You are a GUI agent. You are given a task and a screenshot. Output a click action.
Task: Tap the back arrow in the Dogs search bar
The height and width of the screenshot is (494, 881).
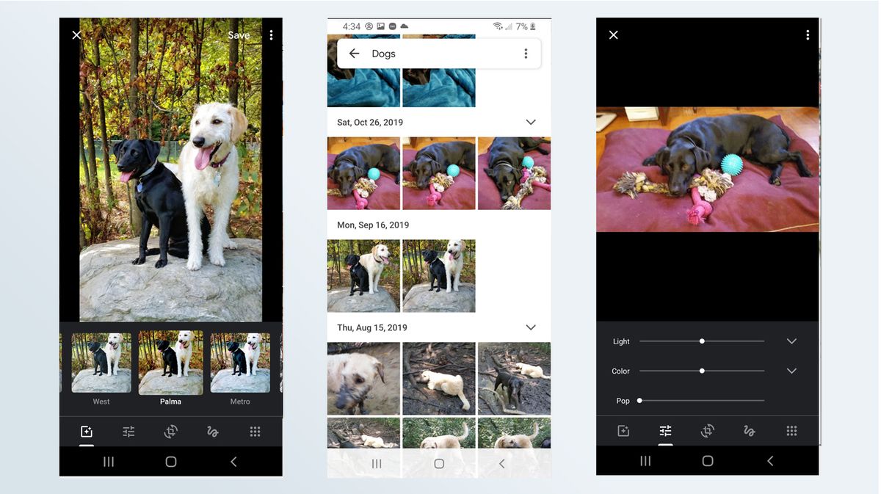pyautogui.click(x=353, y=53)
